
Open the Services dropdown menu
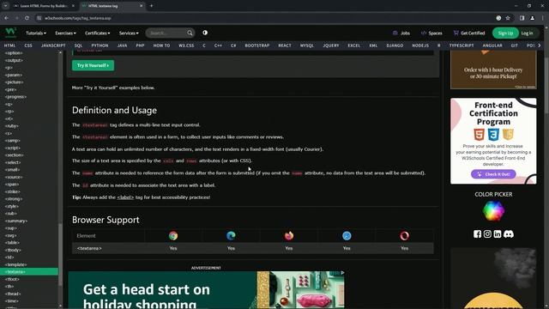click(x=129, y=33)
